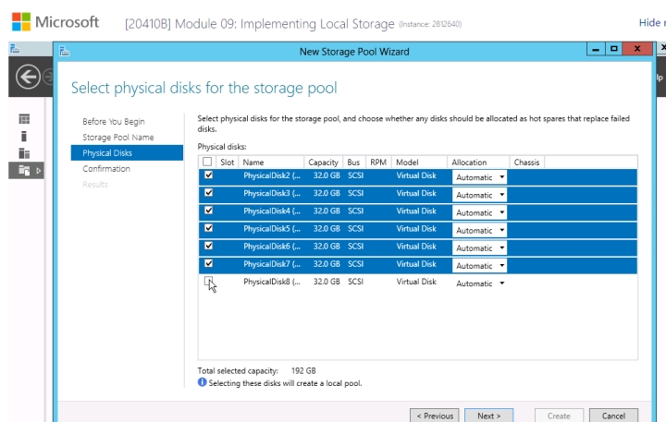The image size is (666, 422).
Task: Toggle the select-all checkbox in table header
Action: pos(207,162)
